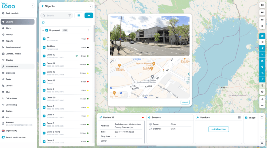Screen dimensions: 267x148
Task: Collapse the left navigation sidebar
Action: pos(33,5)
